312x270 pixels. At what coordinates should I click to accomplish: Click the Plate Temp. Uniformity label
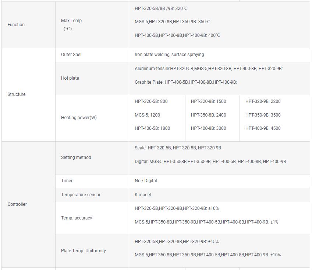83,251
